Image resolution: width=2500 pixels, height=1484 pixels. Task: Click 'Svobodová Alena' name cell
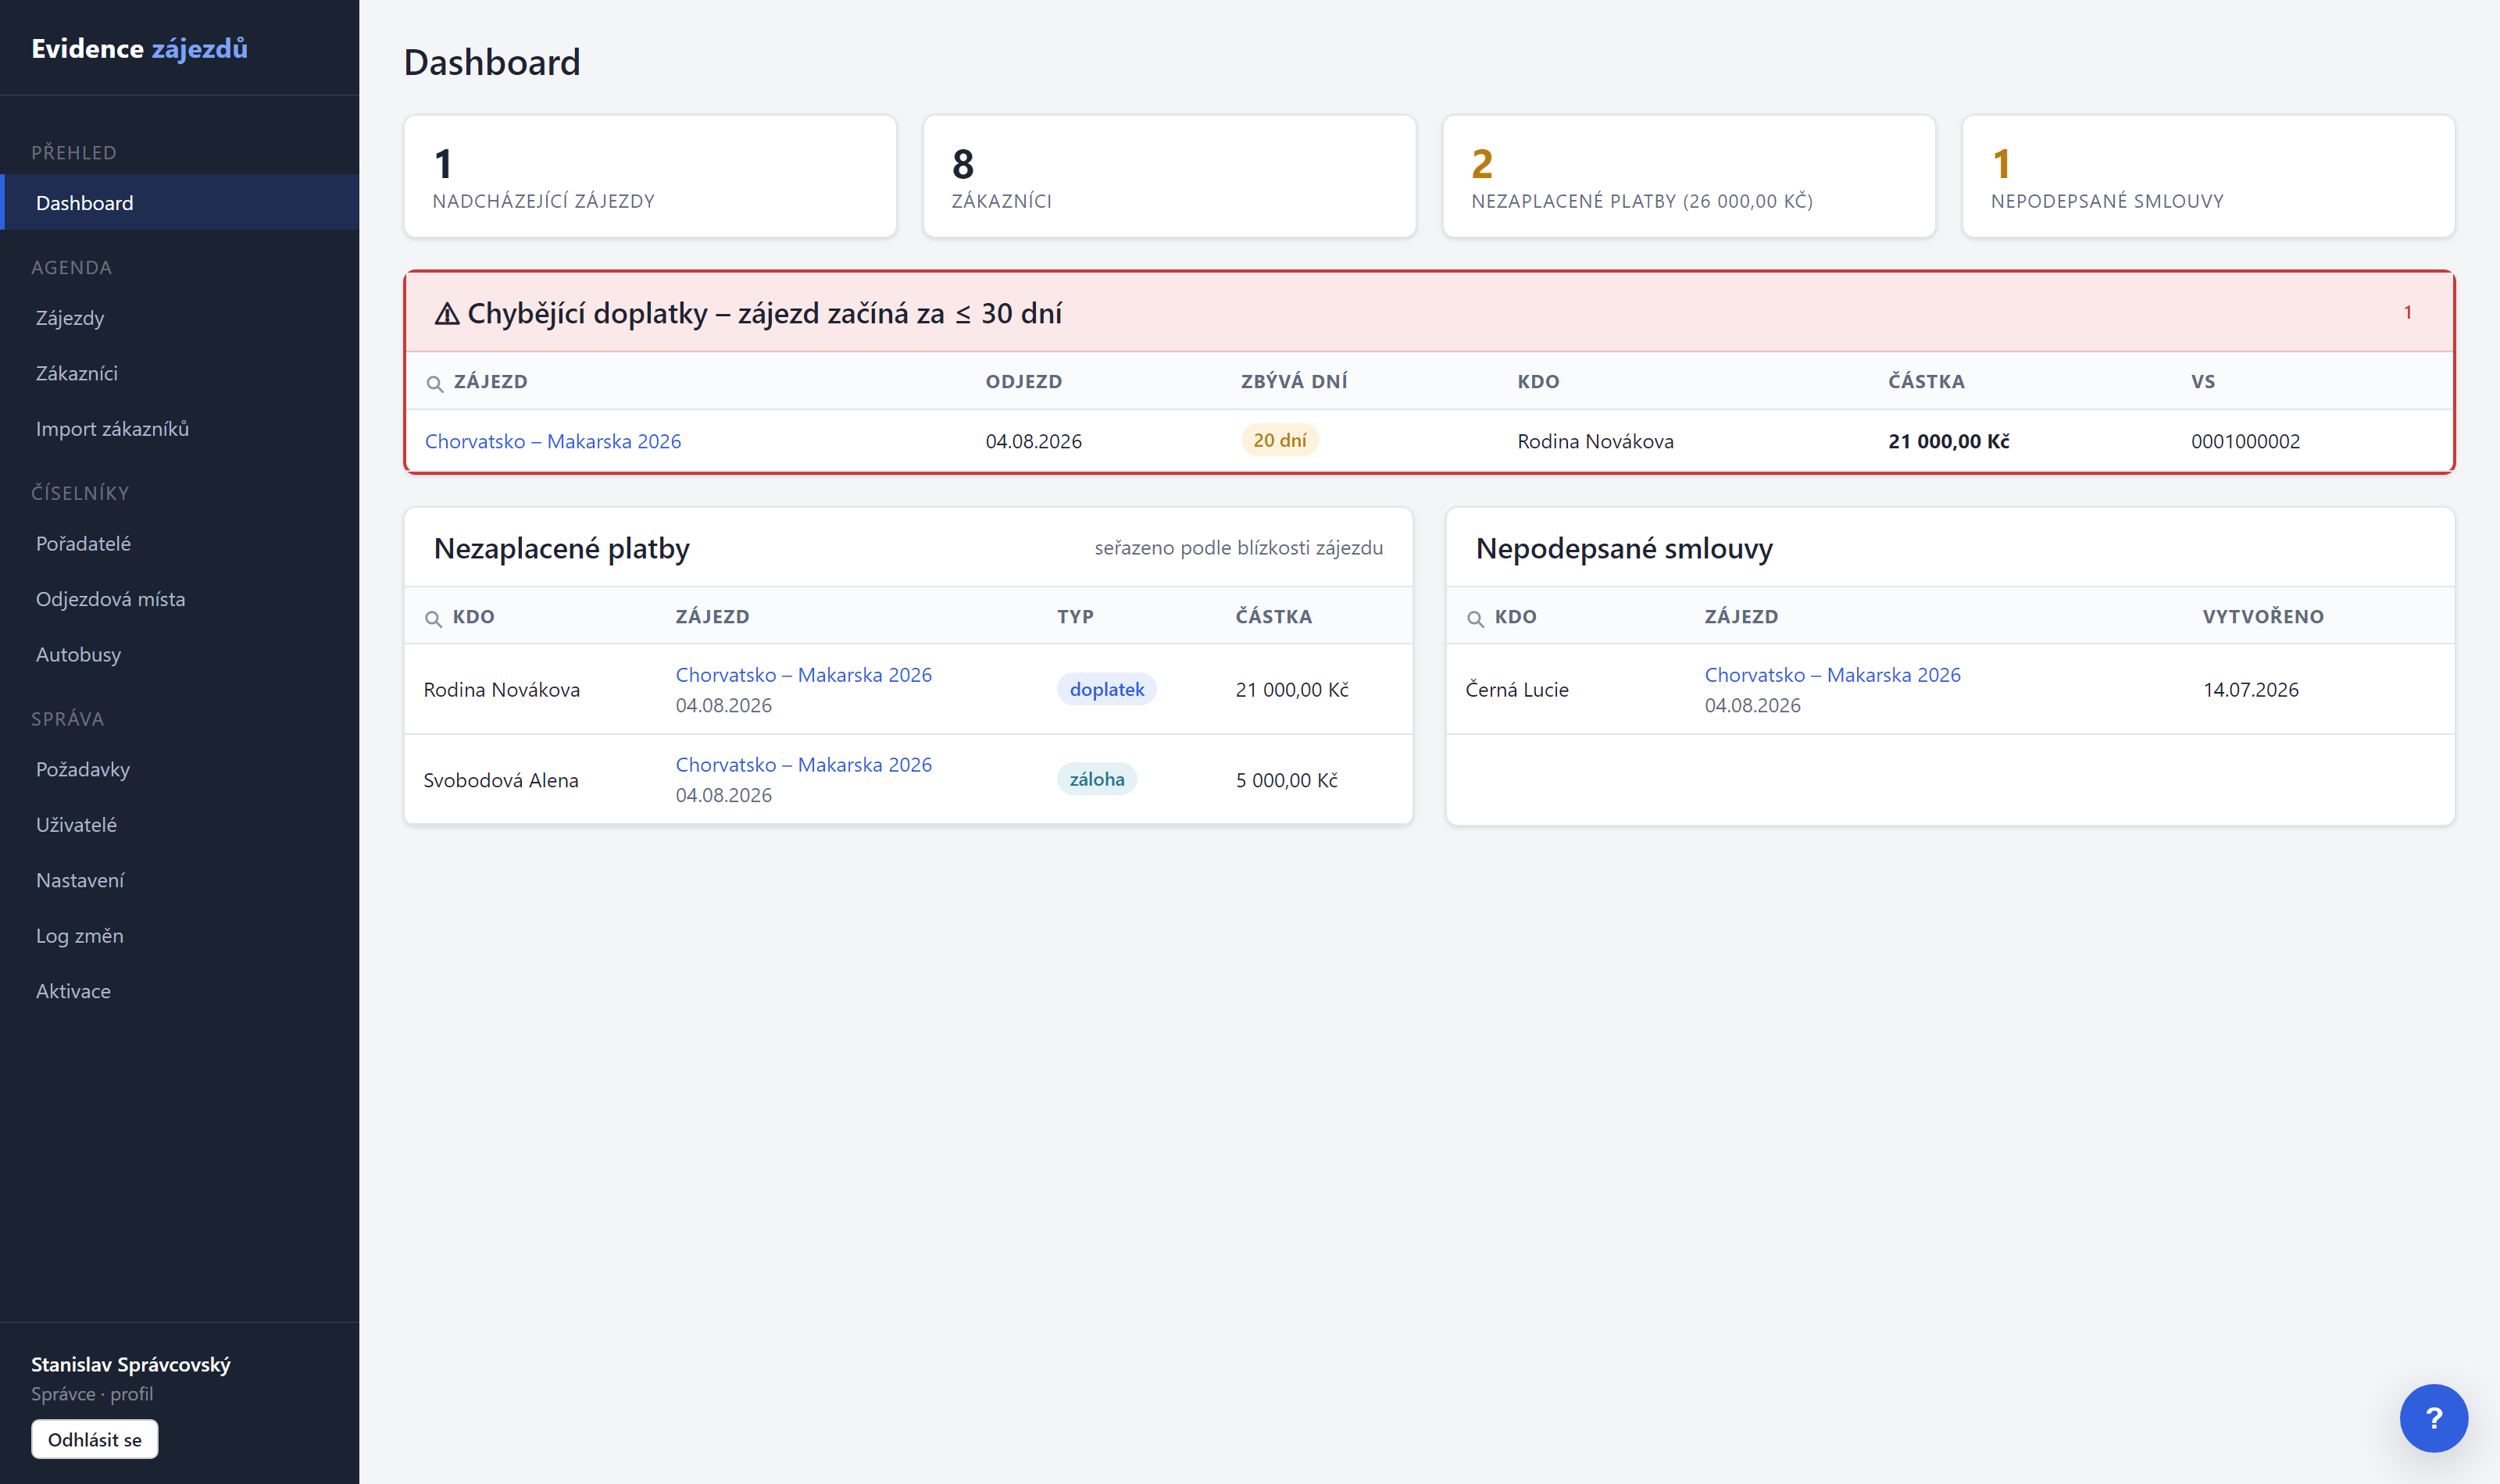[501, 780]
